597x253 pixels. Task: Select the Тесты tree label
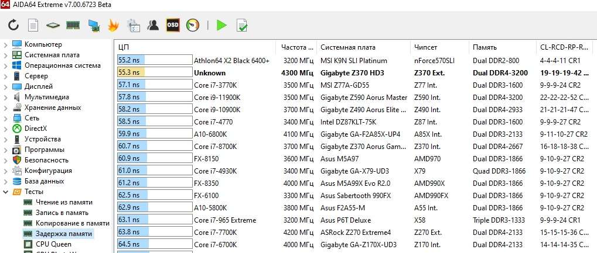34,192
